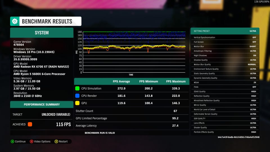Click the Resolution 3840 x 2160 value

[28, 96]
